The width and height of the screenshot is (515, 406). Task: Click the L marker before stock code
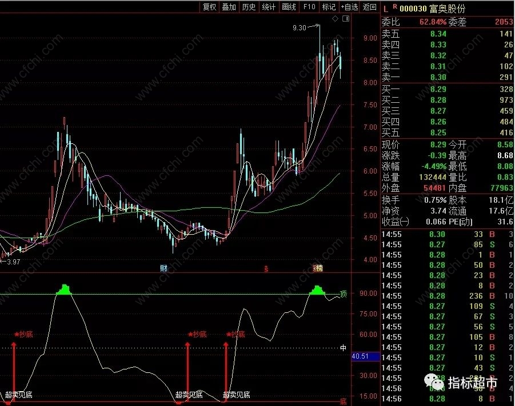click(x=386, y=9)
